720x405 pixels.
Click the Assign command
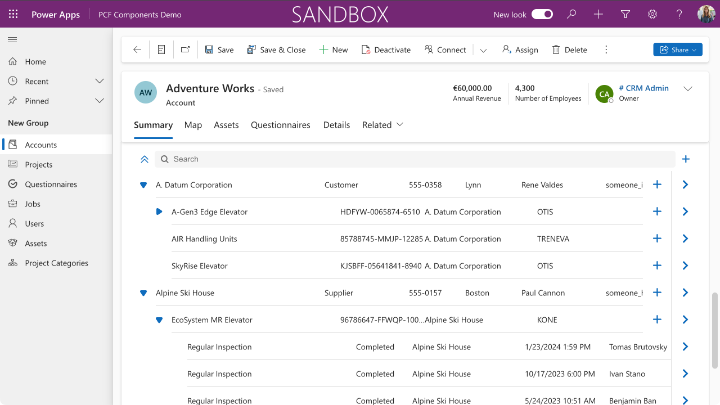pyautogui.click(x=520, y=49)
